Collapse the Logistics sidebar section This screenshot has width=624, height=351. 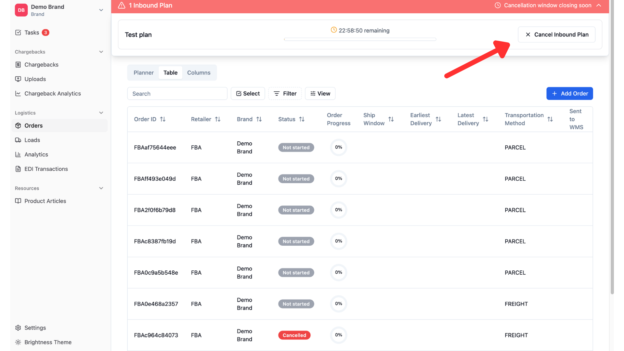(x=101, y=113)
